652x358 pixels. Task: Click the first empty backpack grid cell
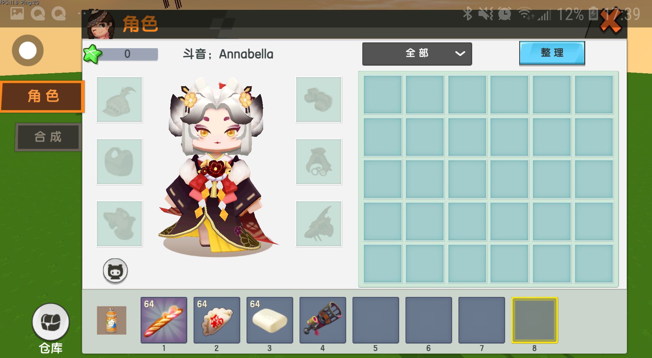[383, 95]
